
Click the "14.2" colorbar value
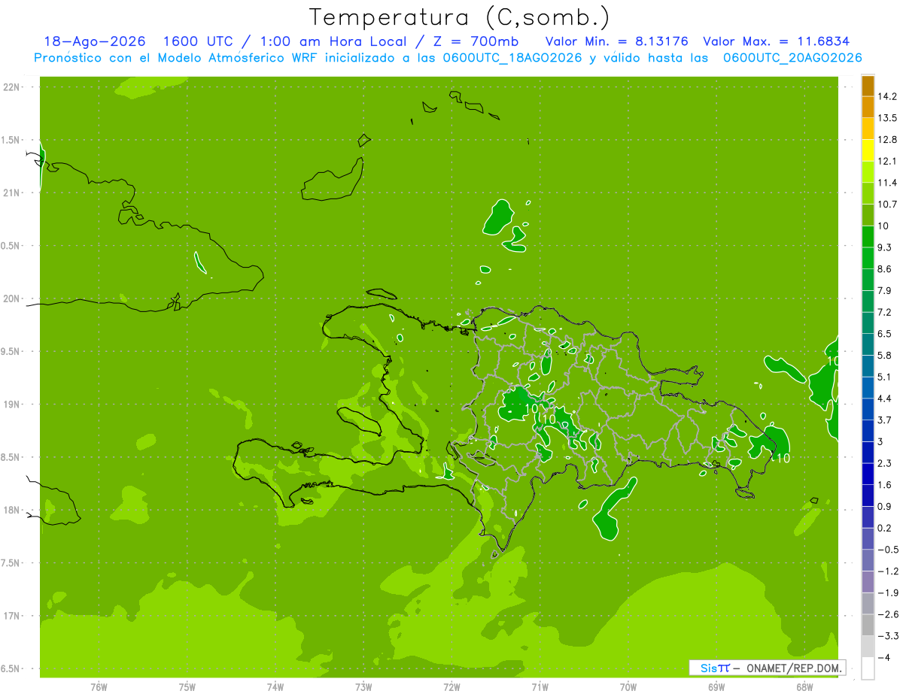[x=887, y=96]
